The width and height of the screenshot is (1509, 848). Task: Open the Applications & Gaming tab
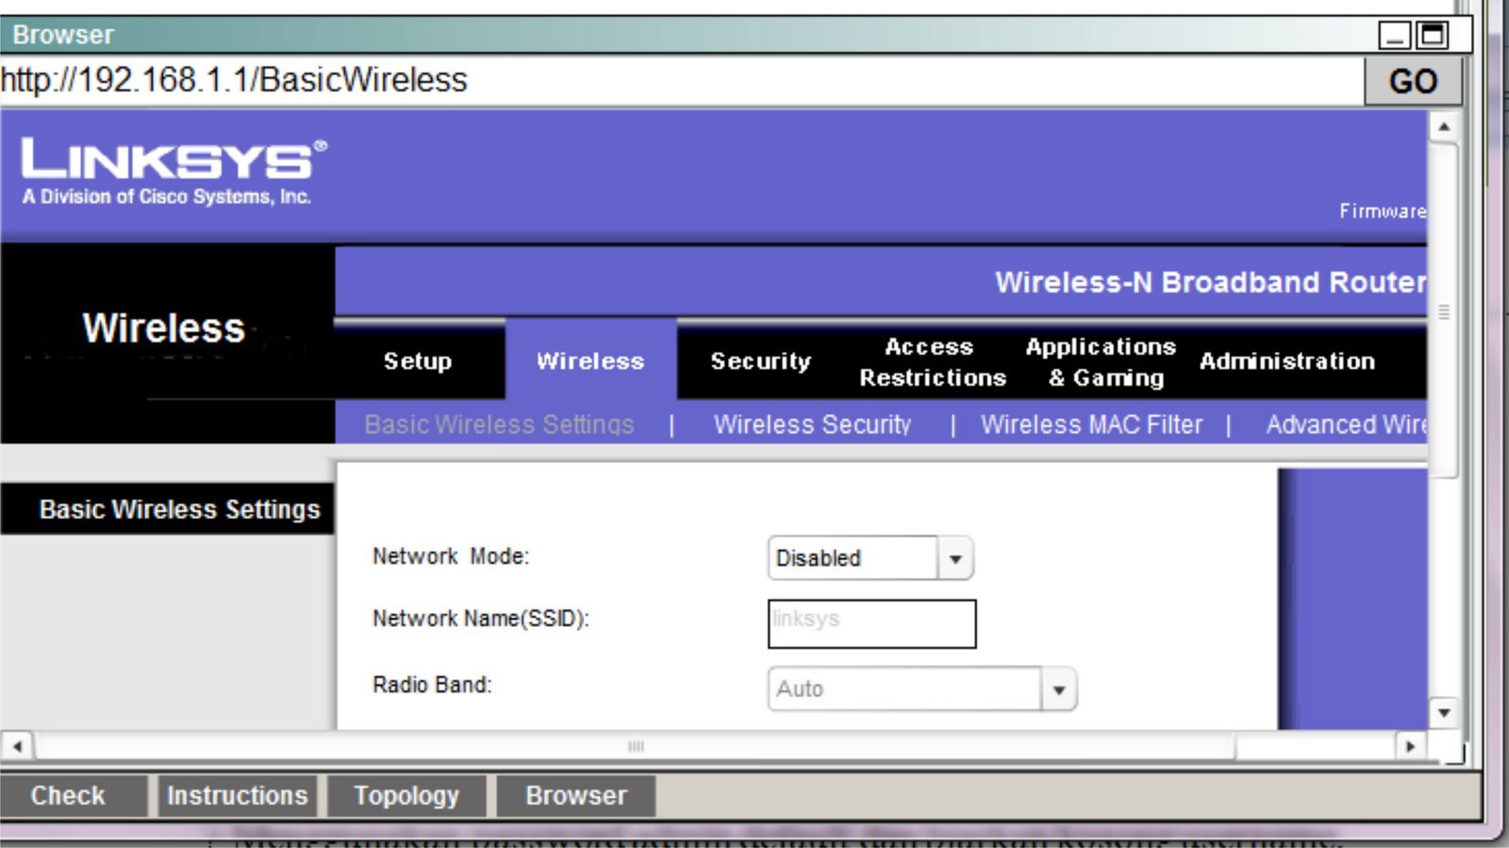coord(1101,362)
